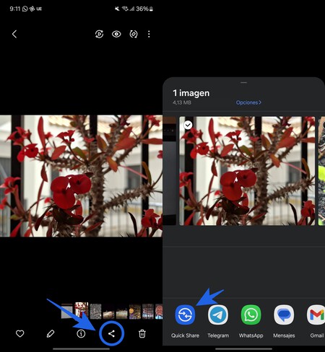Tap the eye icon in top bar

116,34
